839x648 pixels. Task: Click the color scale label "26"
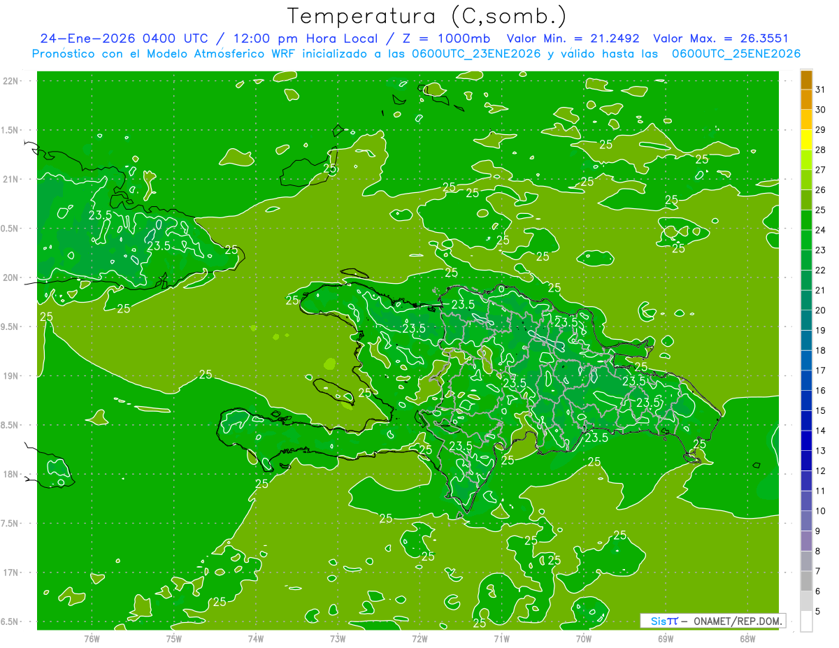point(820,189)
